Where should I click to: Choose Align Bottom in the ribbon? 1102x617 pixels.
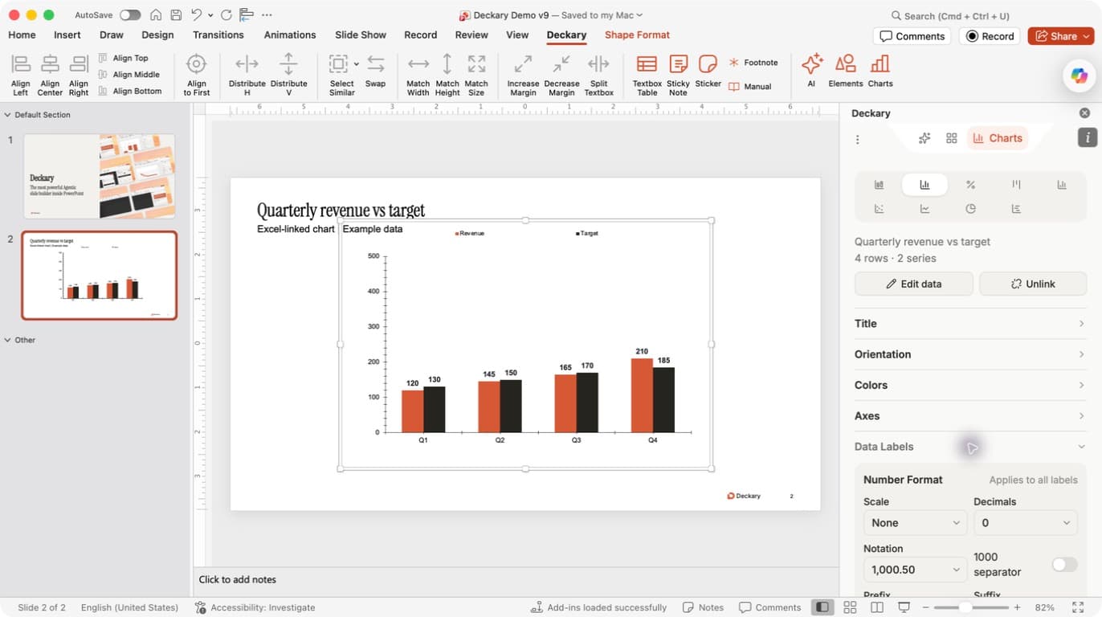click(x=129, y=92)
